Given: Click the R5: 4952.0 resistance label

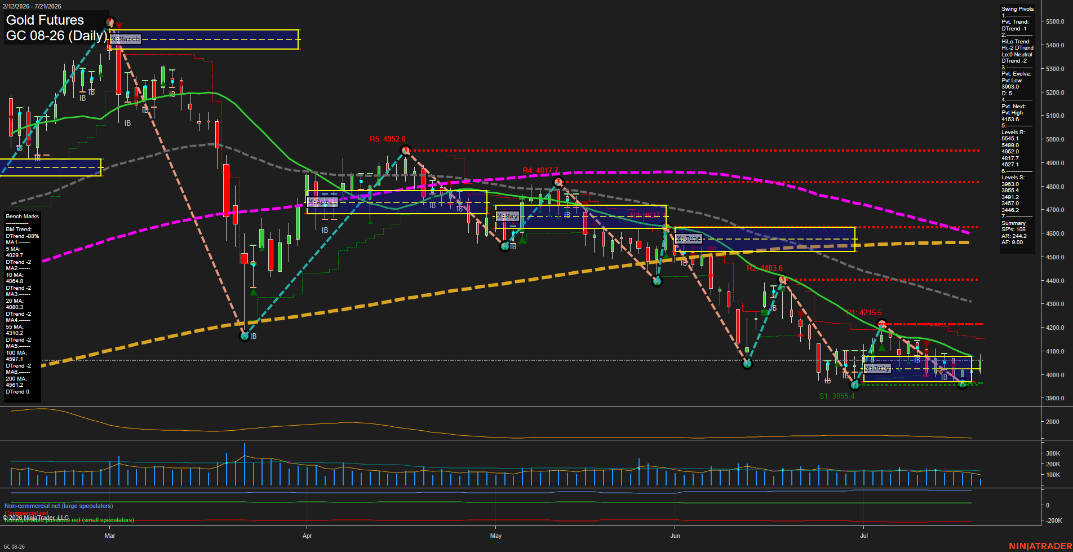Looking at the screenshot, I should coord(387,139).
